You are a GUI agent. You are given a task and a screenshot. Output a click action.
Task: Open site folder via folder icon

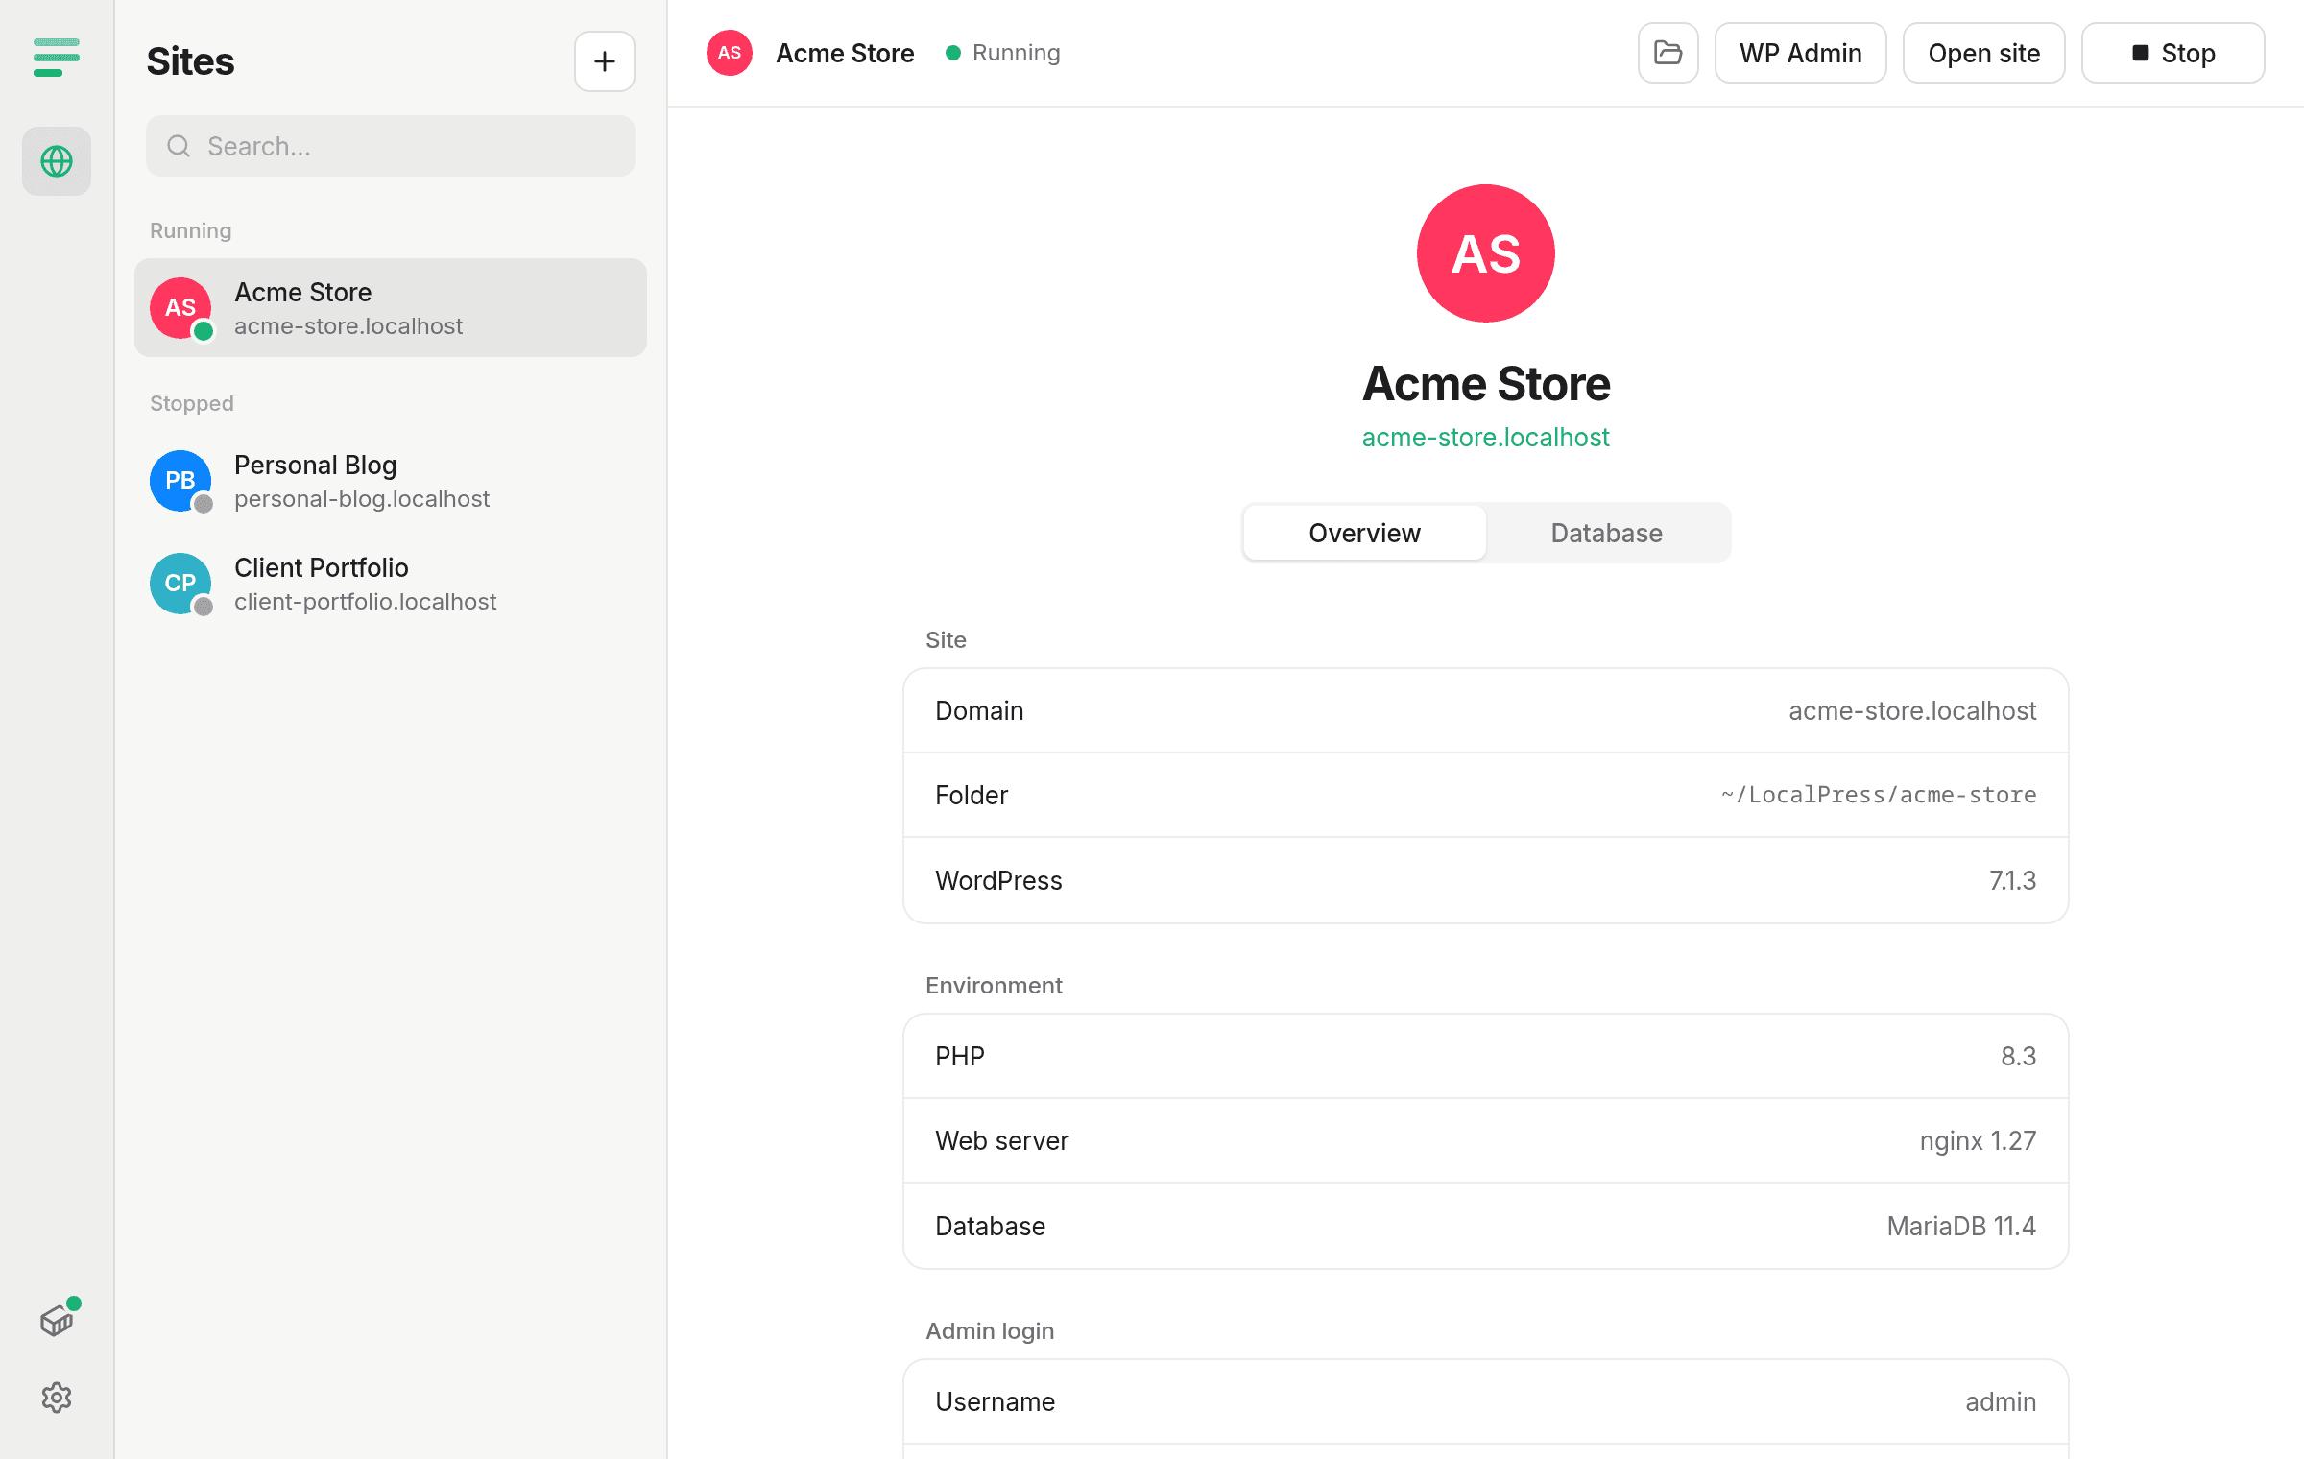click(x=1668, y=53)
